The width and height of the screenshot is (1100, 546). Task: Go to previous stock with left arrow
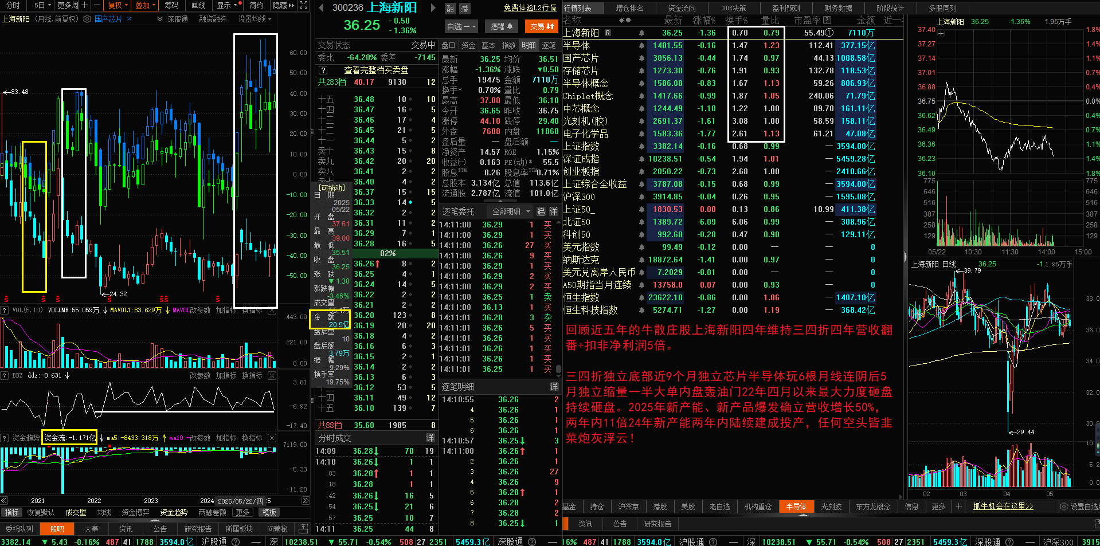[320, 8]
